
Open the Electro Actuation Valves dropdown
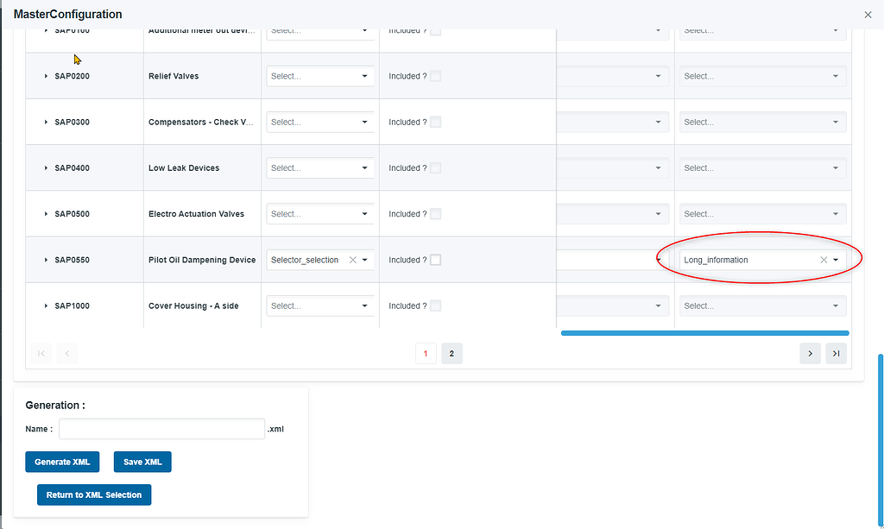point(319,213)
